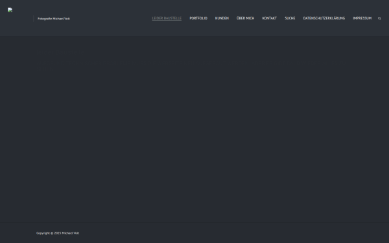Open the Datenschutzerklärung page
The image size is (389, 243).
pyautogui.click(x=324, y=18)
